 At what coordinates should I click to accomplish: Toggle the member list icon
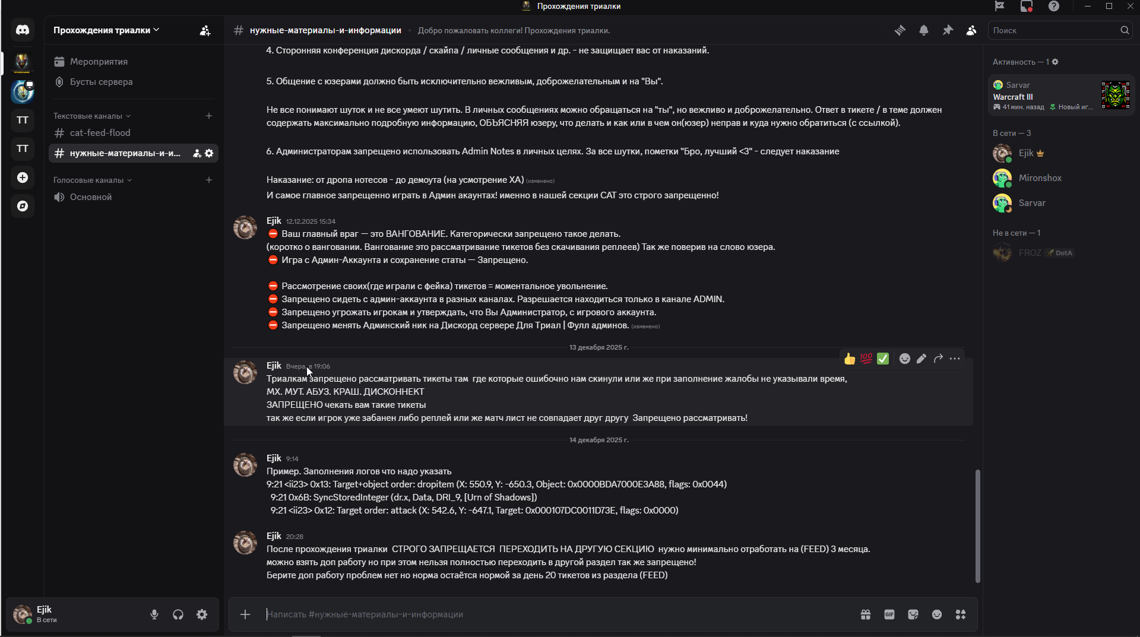coord(971,30)
